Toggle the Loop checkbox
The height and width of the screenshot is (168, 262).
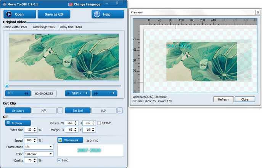[59, 160]
